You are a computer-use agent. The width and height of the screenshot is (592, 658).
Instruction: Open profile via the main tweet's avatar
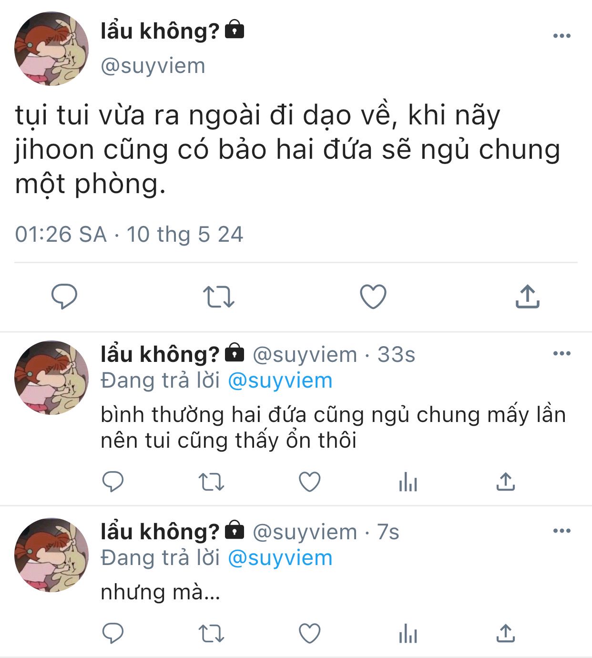51,49
